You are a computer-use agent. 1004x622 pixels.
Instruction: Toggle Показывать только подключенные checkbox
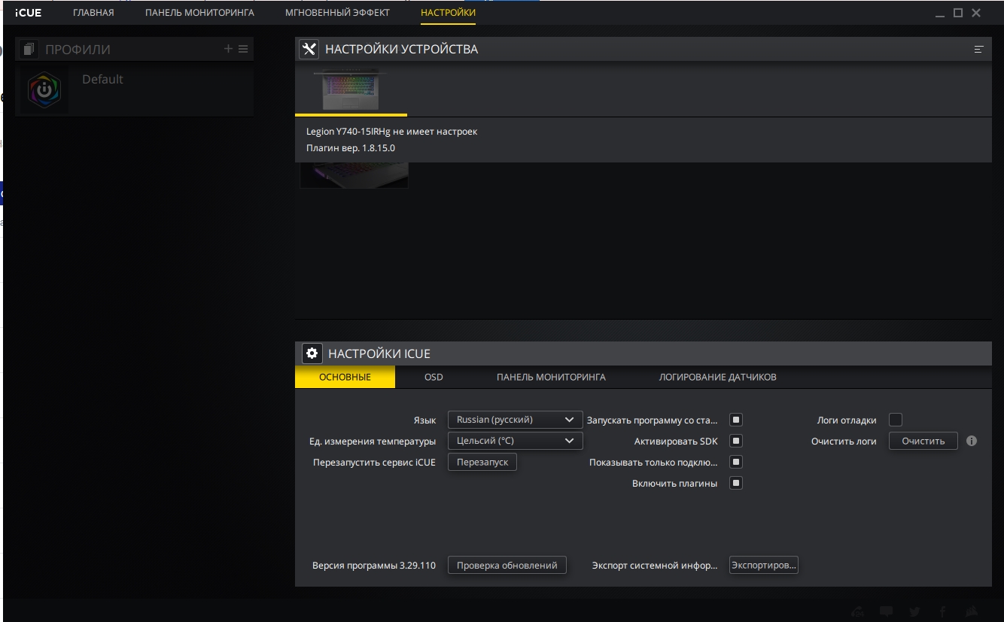pyautogui.click(x=737, y=462)
